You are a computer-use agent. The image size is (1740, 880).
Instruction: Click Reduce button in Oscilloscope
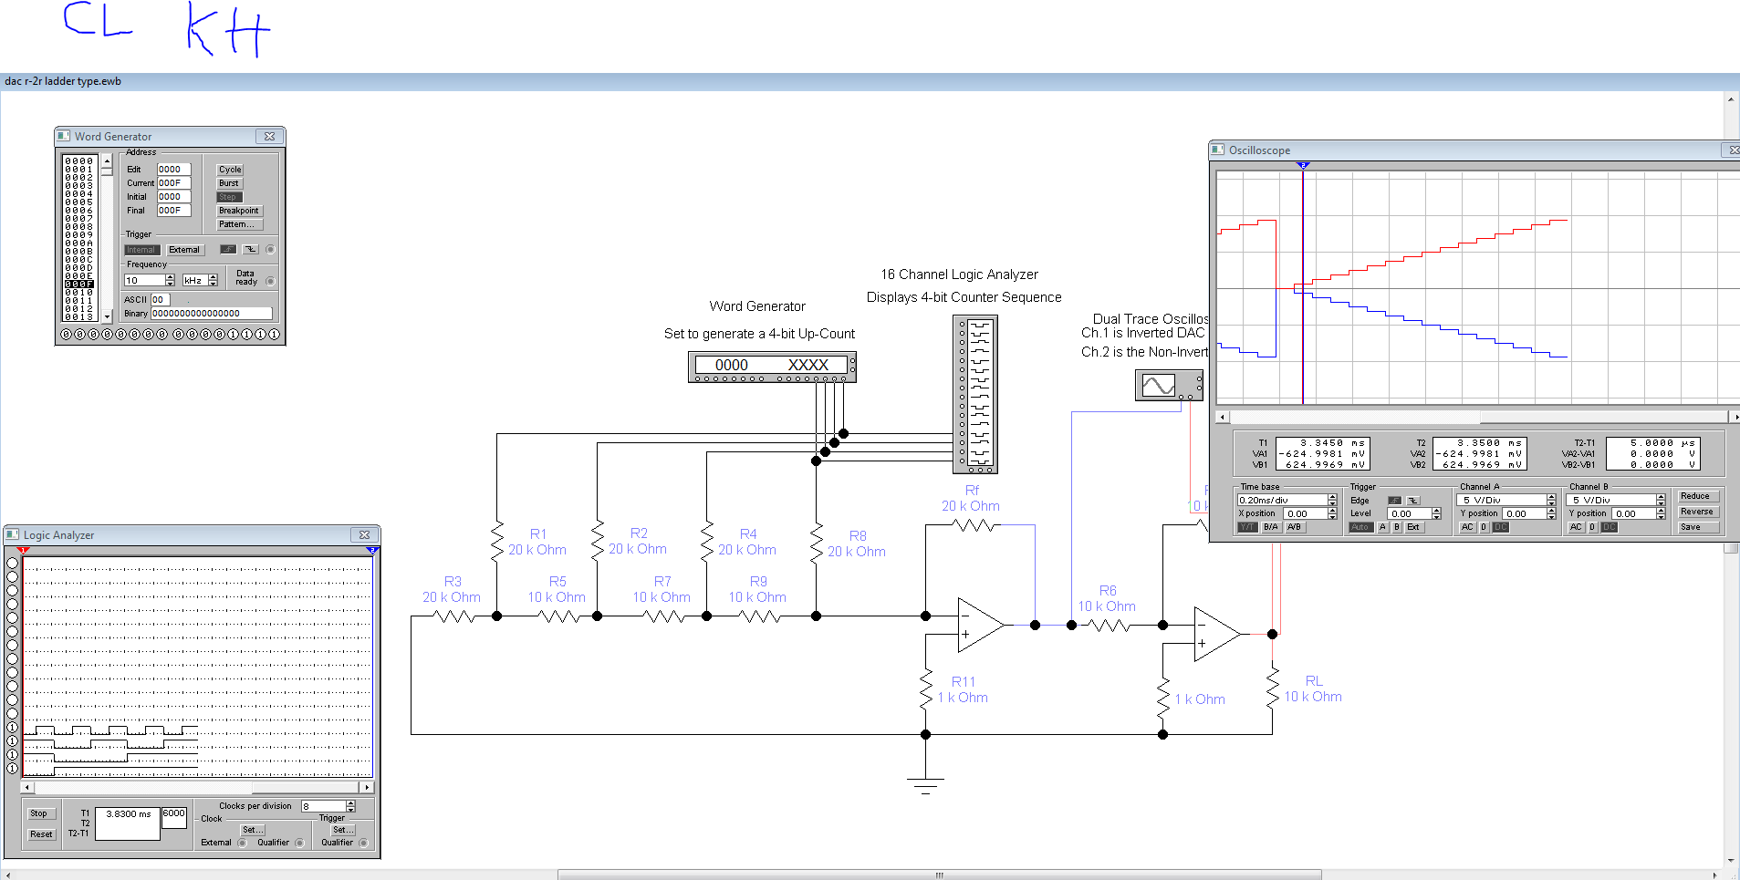pyautogui.click(x=1698, y=496)
